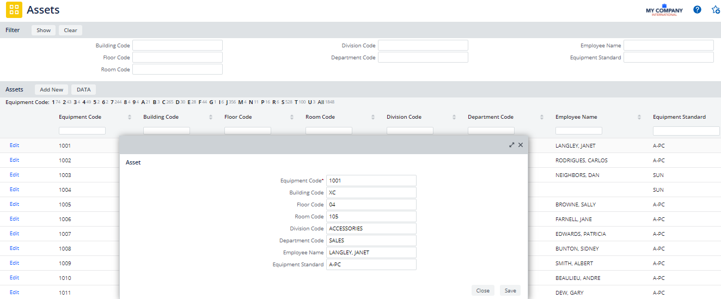
Task: Close the Asset dialog with the X icon
Action: [521, 145]
